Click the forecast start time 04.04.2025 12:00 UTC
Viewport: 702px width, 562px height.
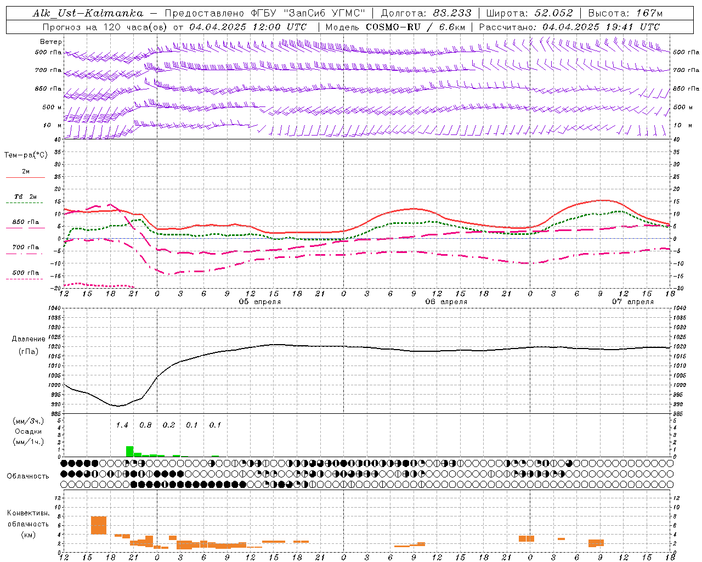[x=248, y=26]
